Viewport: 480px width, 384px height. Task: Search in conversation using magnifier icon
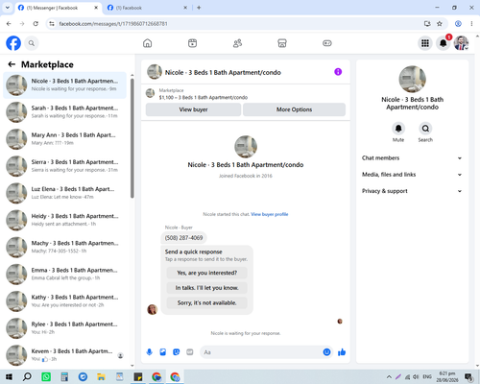coord(425,129)
